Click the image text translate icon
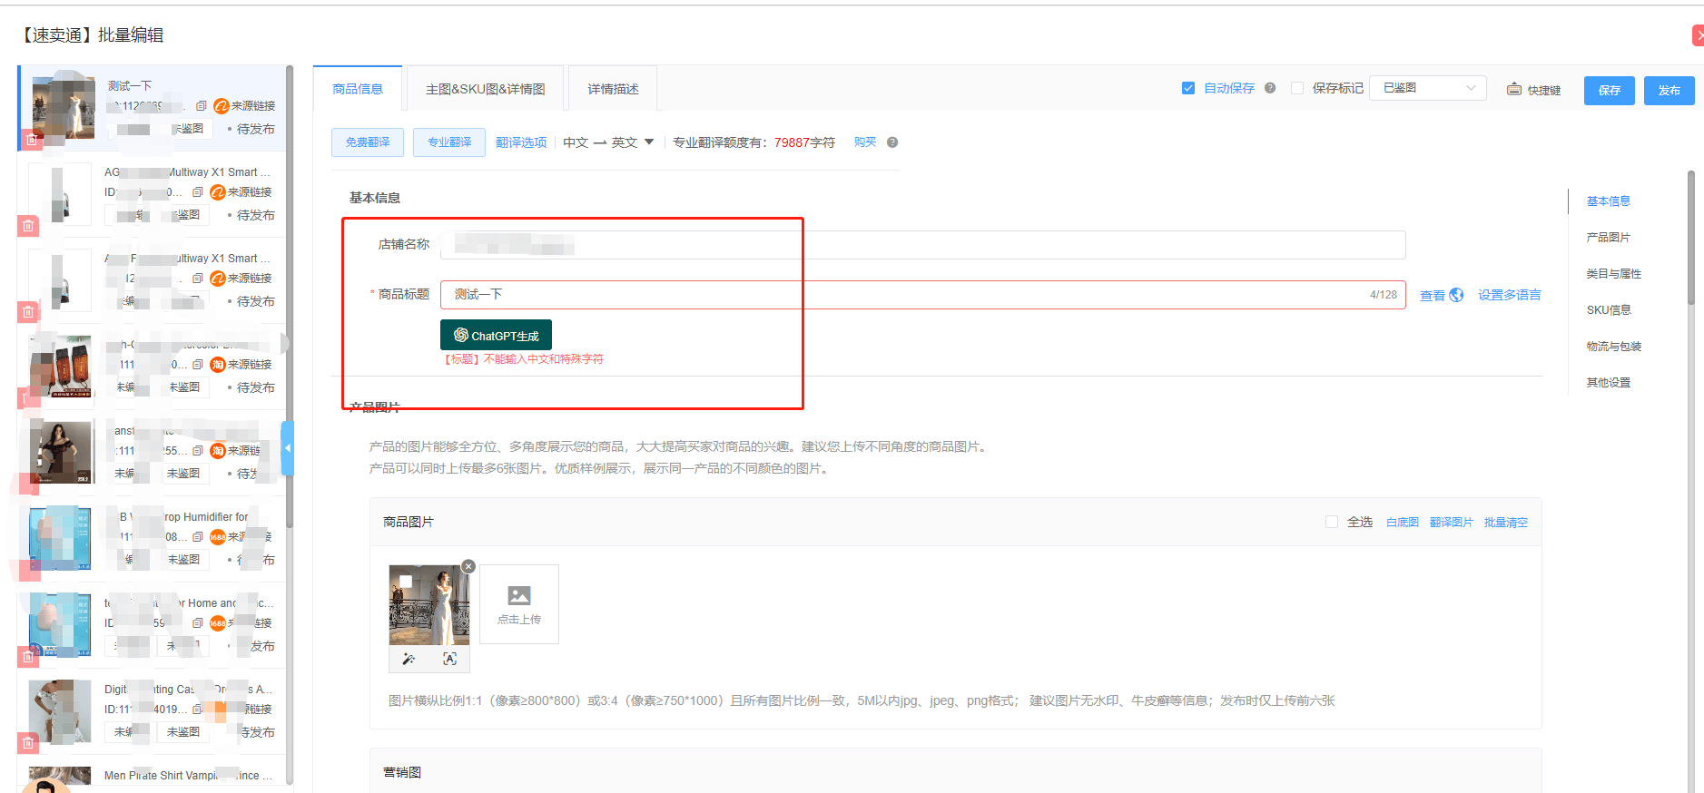The width and height of the screenshot is (1704, 793). pyautogui.click(x=449, y=660)
